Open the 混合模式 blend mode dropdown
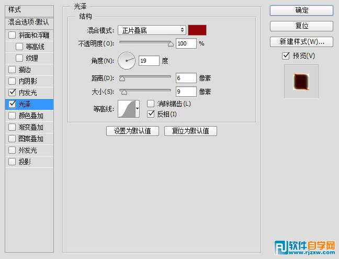The image size is (339, 259). point(151,30)
